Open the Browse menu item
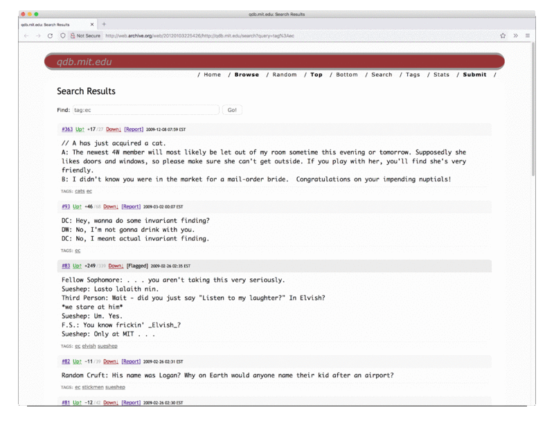The width and height of the screenshot is (554, 432). pos(247,75)
